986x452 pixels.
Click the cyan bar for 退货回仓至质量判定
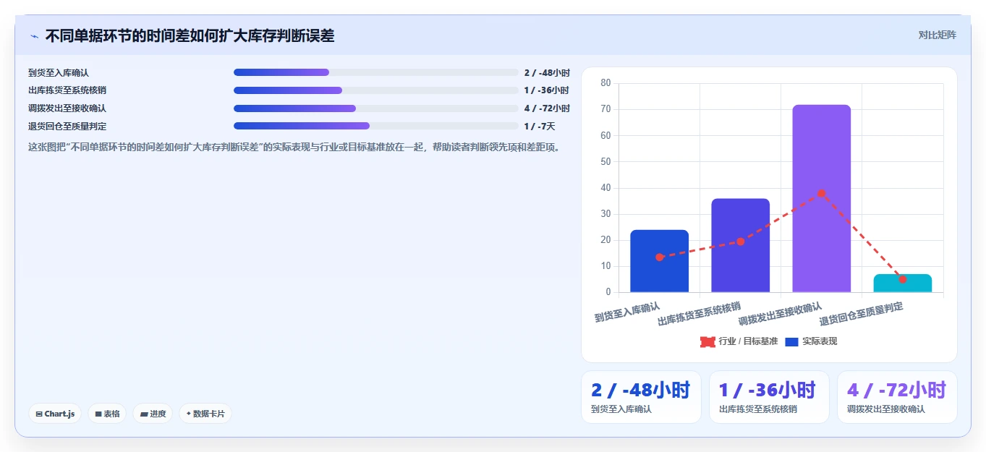[902, 283]
